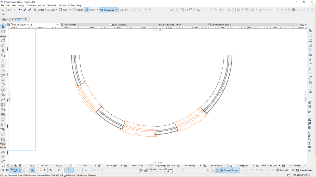The height and width of the screenshot is (177, 316).
Task: Open the 01-Millimeter dimension standard flyout
Action: click(x=306, y=166)
